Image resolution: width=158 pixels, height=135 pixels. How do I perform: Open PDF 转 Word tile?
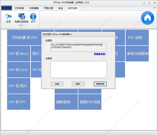(19, 54)
